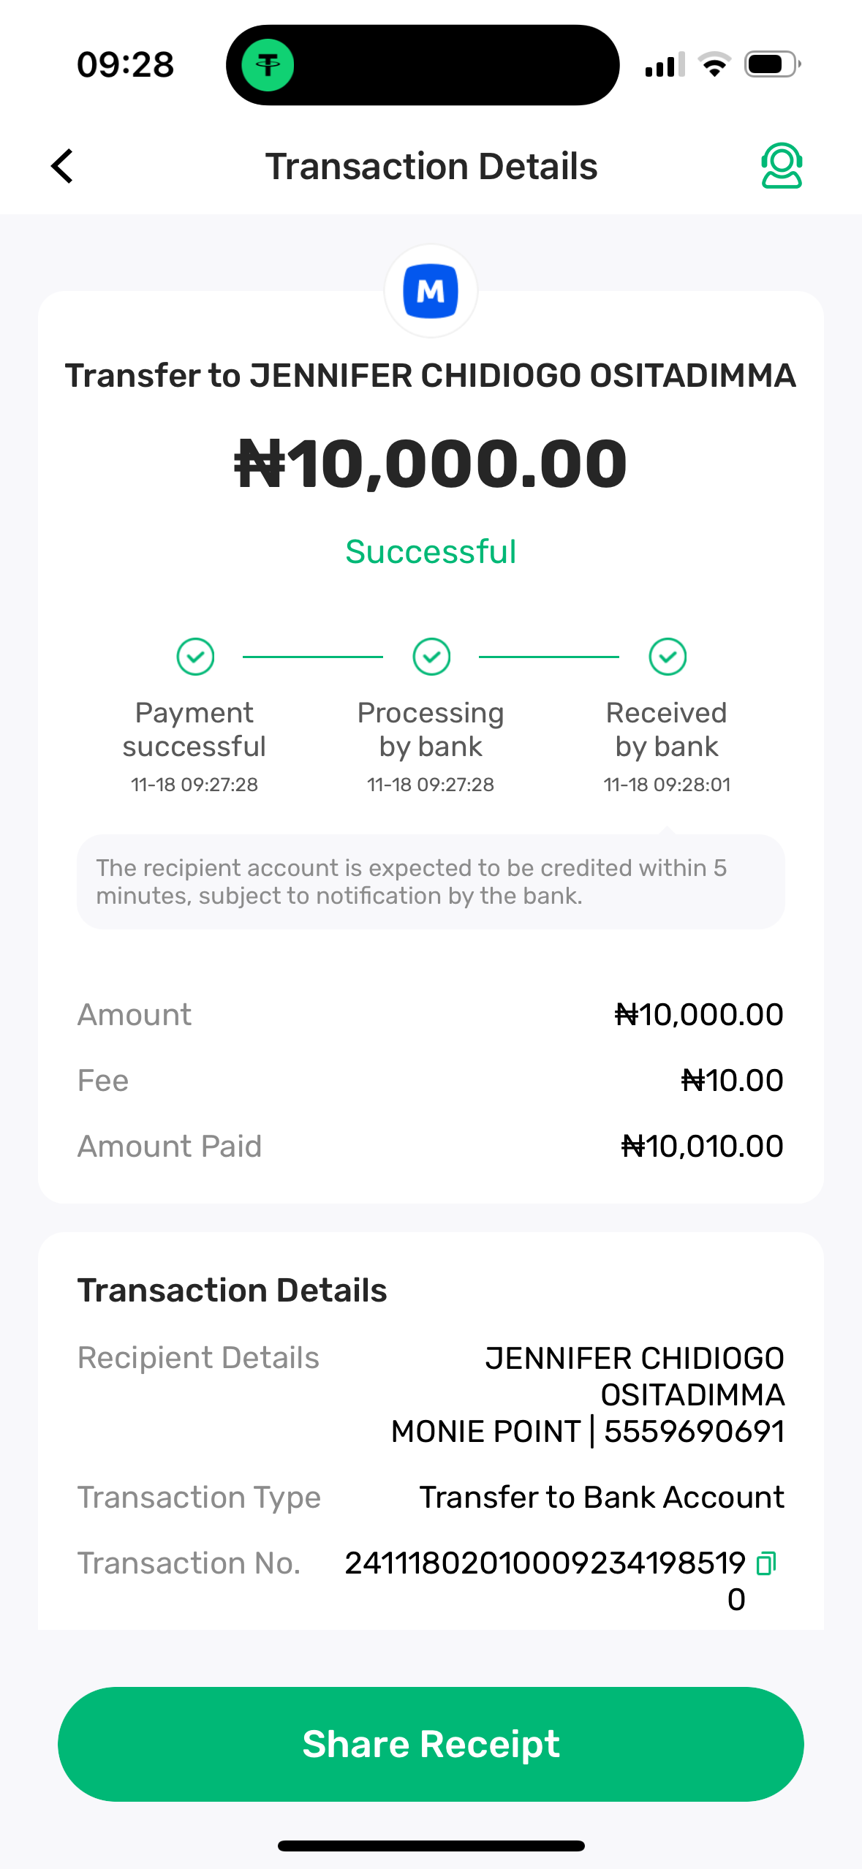This screenshot has height=1869, width=862.
Task: Tap the Wi-Fi status icon
Action: 714,64
